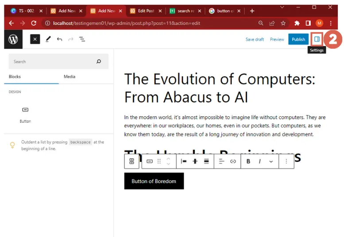Click the drag handle dots in block toolbar
Viewport: 344px width, 237px height.
159,161
